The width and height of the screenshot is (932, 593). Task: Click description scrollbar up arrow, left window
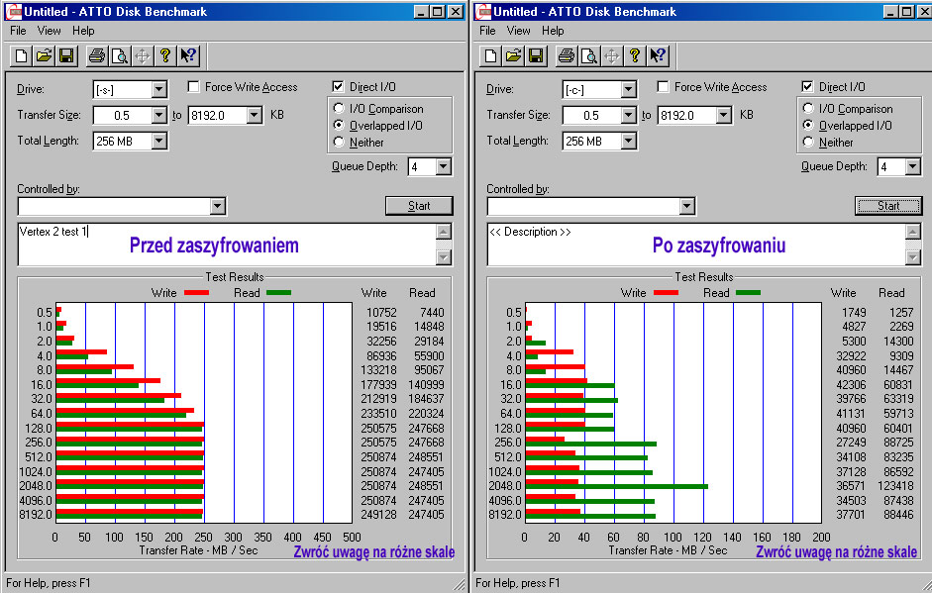[x=444, y=231]
